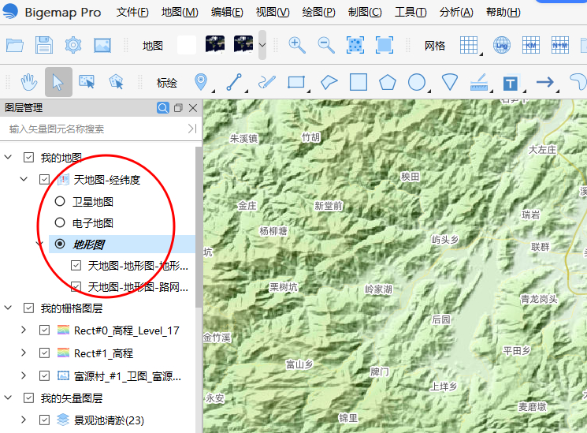Image resolution: width=587 pixels, height=433 pixels.
Task: Select the line drawing tool
Action: pos(236,83)
